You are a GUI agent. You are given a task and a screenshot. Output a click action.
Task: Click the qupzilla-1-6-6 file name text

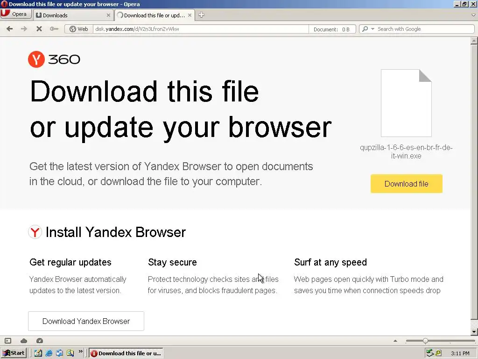pyautogui.click(x=406, y=152)
